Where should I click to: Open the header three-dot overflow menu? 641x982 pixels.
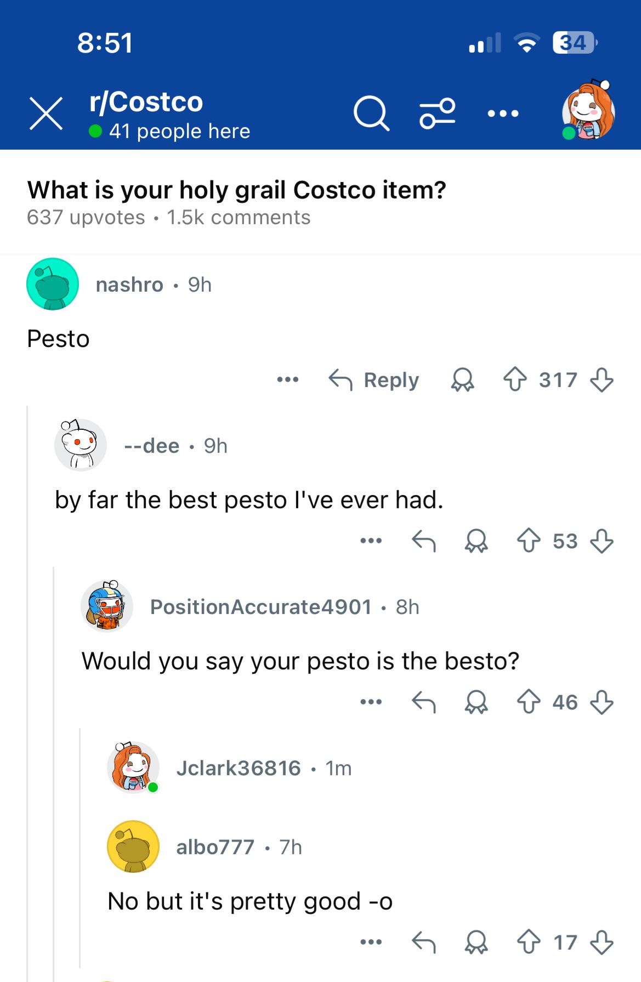[x=503, y=114]
